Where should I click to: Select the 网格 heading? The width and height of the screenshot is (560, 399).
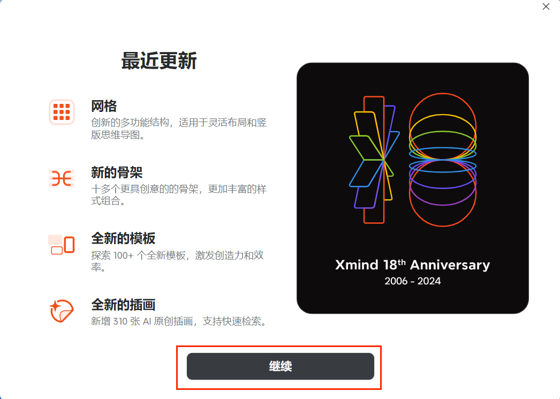(x=104, y=106)
